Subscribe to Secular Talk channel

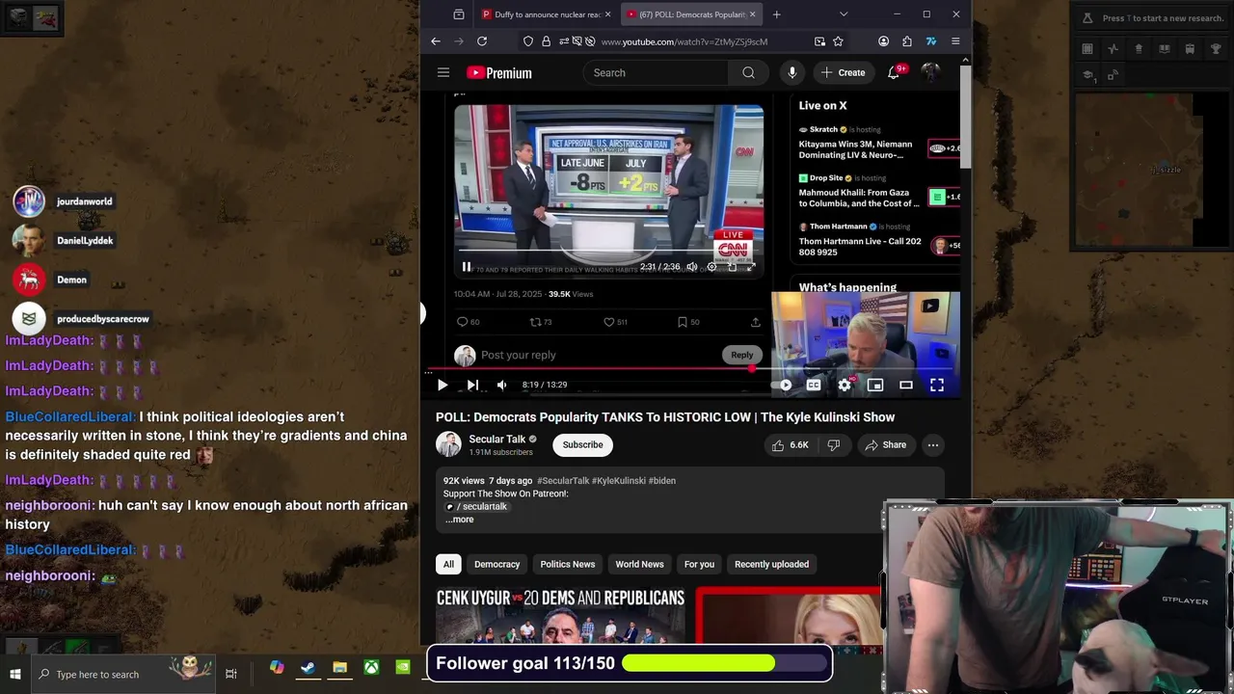[582, 445]
